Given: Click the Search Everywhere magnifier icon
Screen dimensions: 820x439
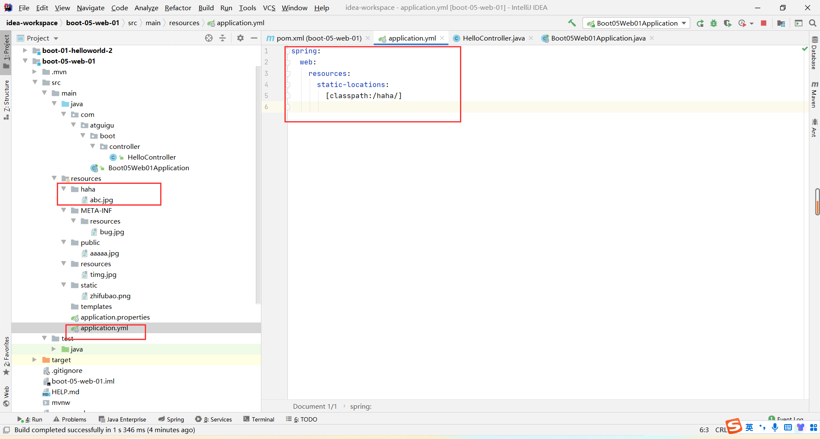Looking at the screenshot, I should (813, 23).
